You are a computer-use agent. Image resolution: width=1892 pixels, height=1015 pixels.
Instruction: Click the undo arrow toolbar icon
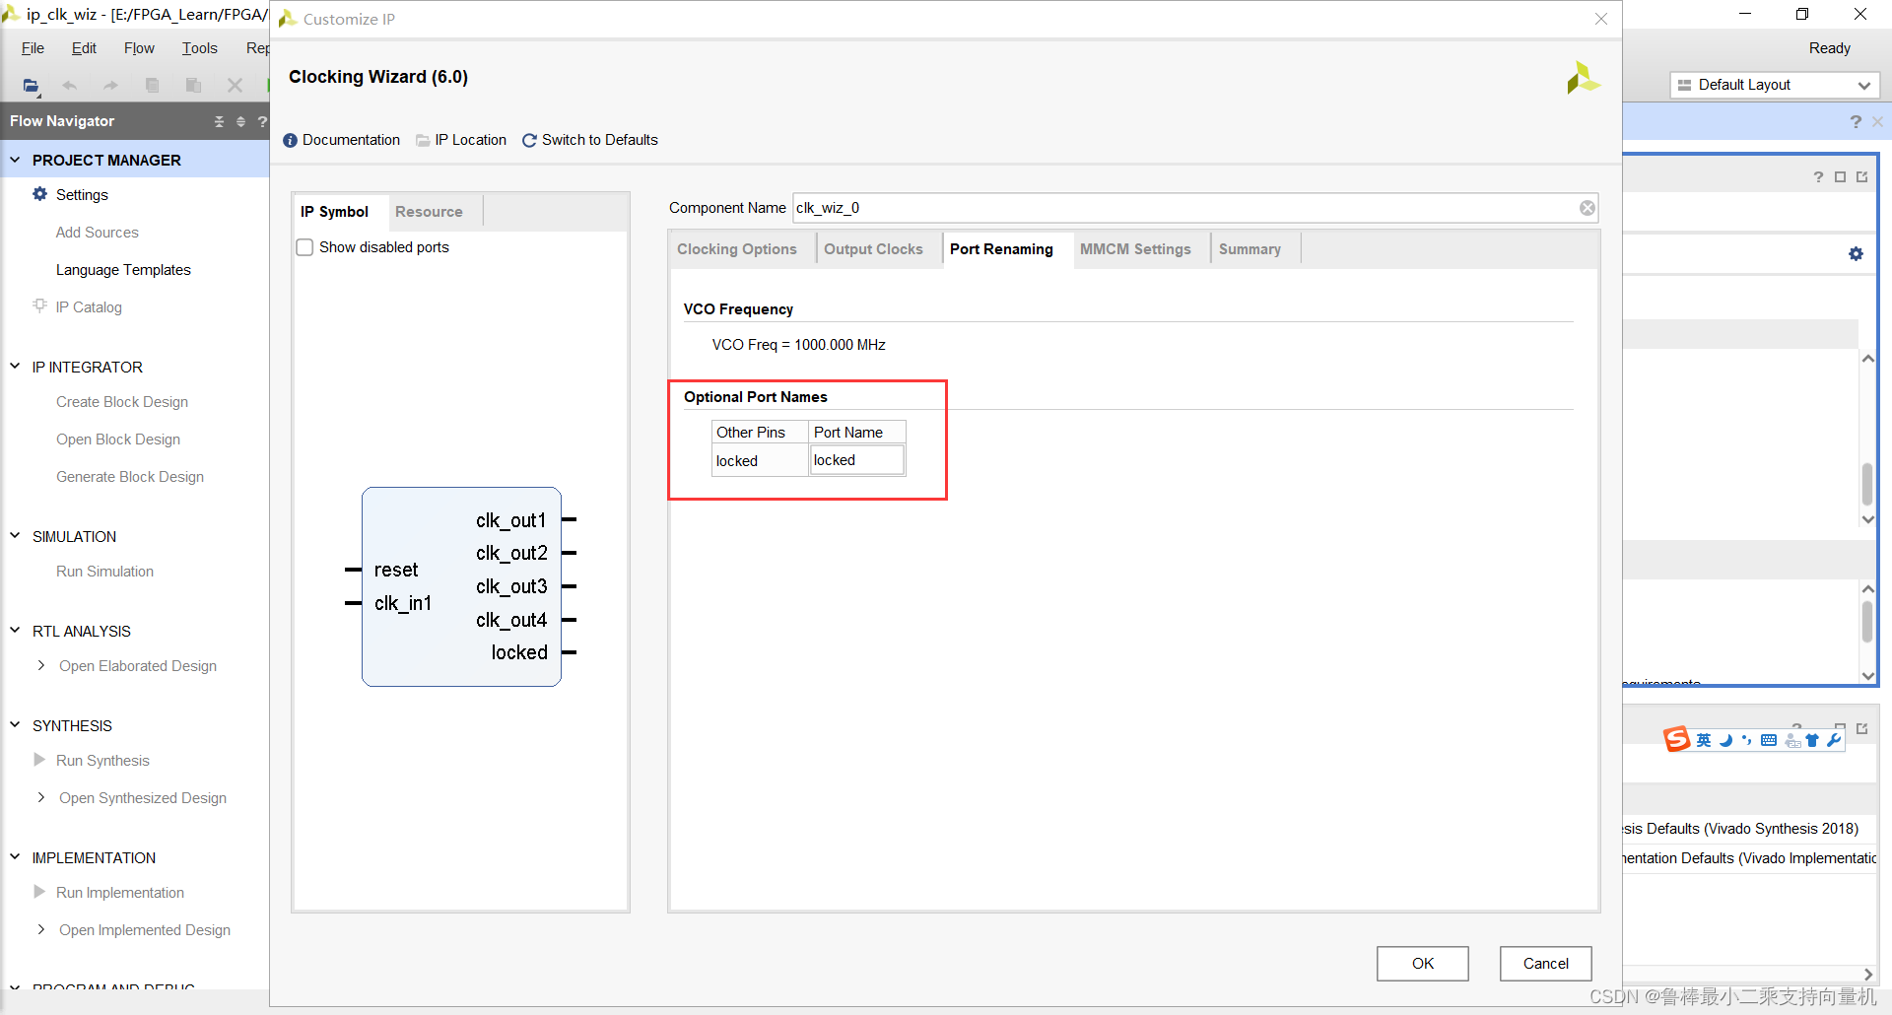coord(70,86)
